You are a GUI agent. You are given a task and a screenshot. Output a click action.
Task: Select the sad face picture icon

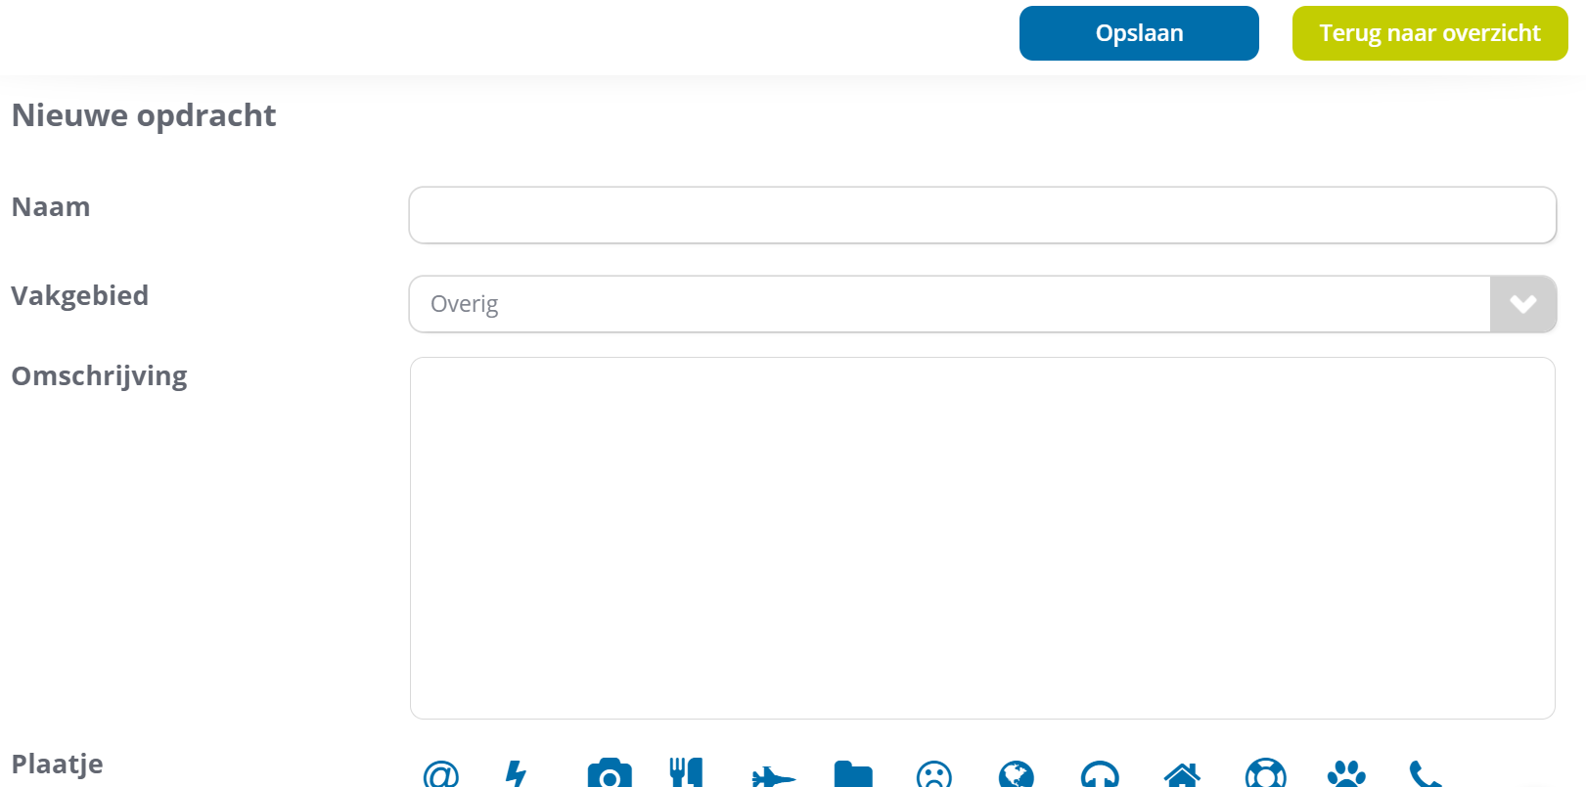934,774
